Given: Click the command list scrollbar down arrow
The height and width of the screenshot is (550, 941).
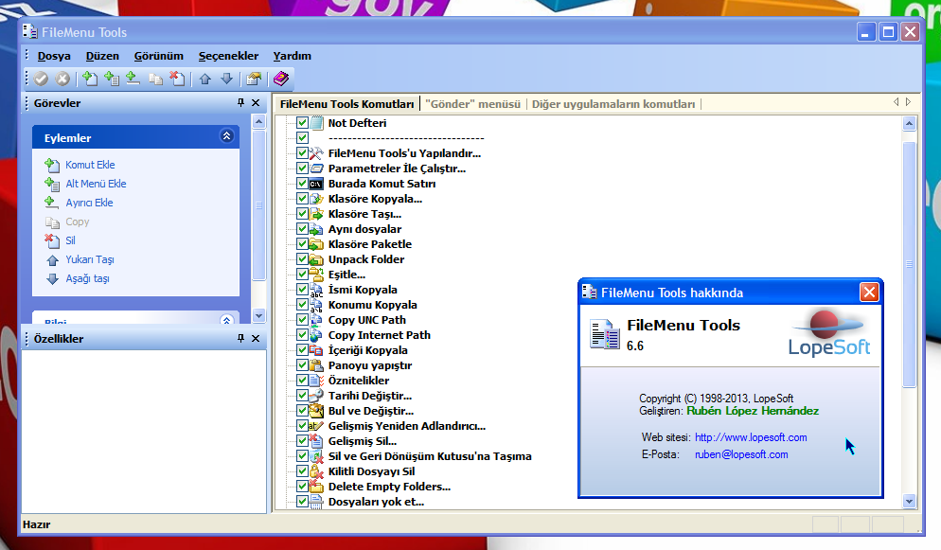Looking at the screenshot, I should pos(909,502).
